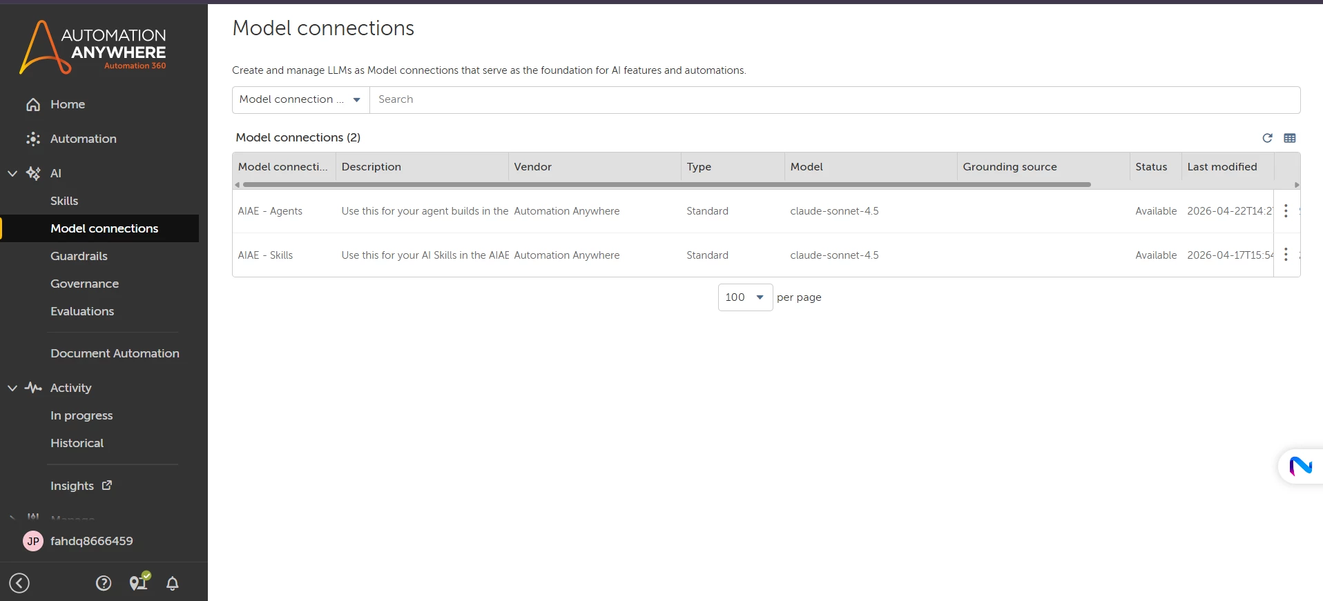Open the Automation menu
Viewport: 1323px width, 601px height.
point(84,139)
